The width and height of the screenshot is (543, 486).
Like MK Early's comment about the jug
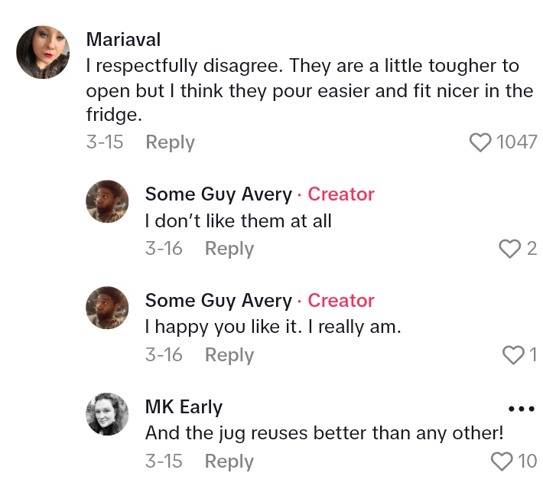click(501, 461)
